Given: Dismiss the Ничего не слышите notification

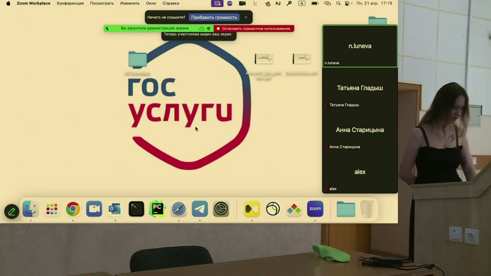Looking at the screenshot, I should (246, 17).
